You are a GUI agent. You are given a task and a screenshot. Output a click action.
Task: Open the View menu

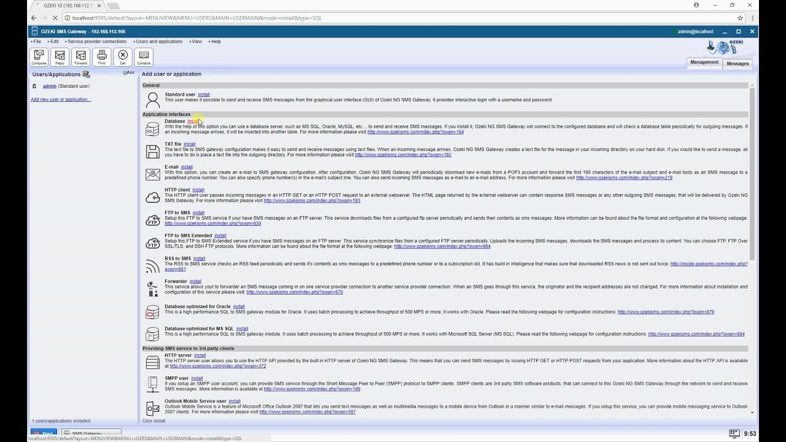196,42
